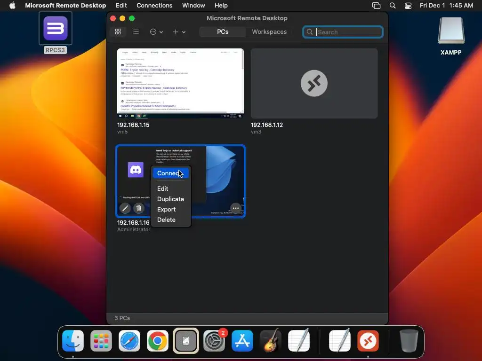Open Microsoft Remote Desktop from the Dock
The image size is (482, 361).
pos(368,341)
